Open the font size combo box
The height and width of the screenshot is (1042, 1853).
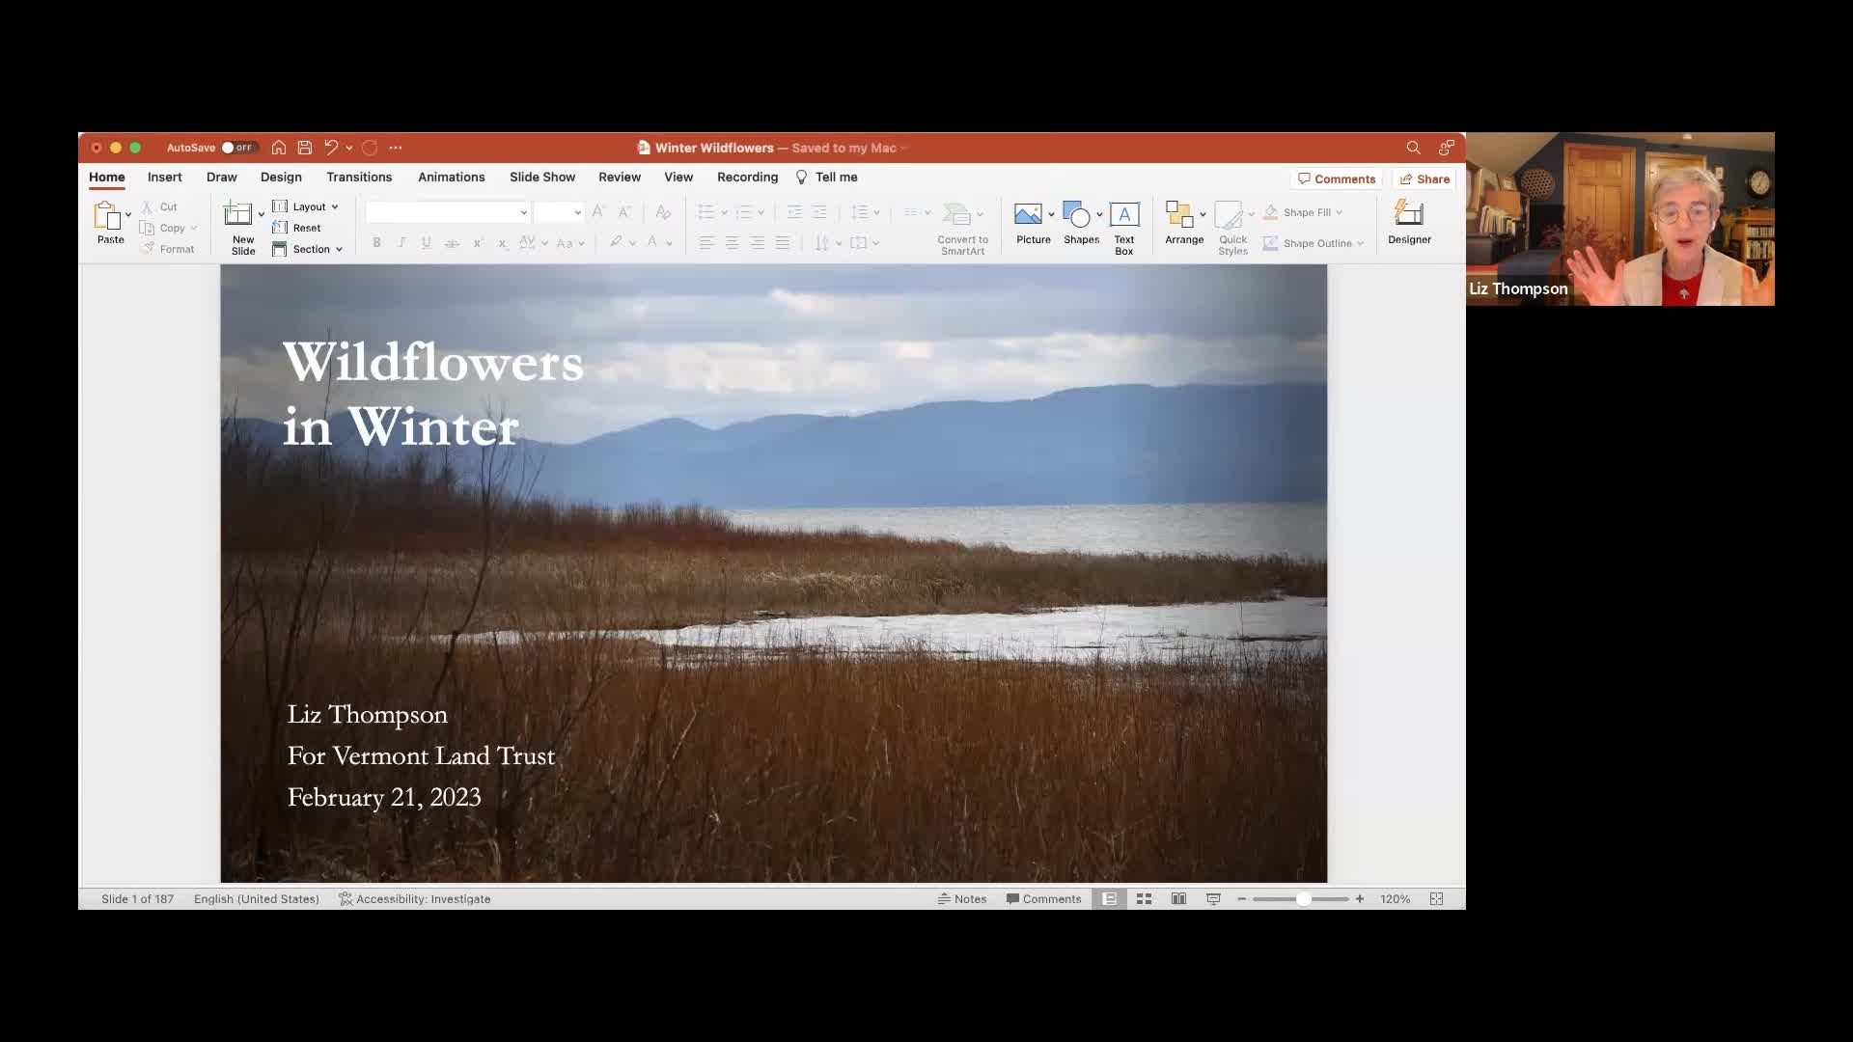(559, 212)
